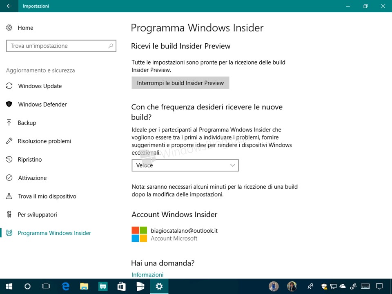Open Windows Store from taskbar
This screenshot has width=392, height=294.
[x=122, y=286]
